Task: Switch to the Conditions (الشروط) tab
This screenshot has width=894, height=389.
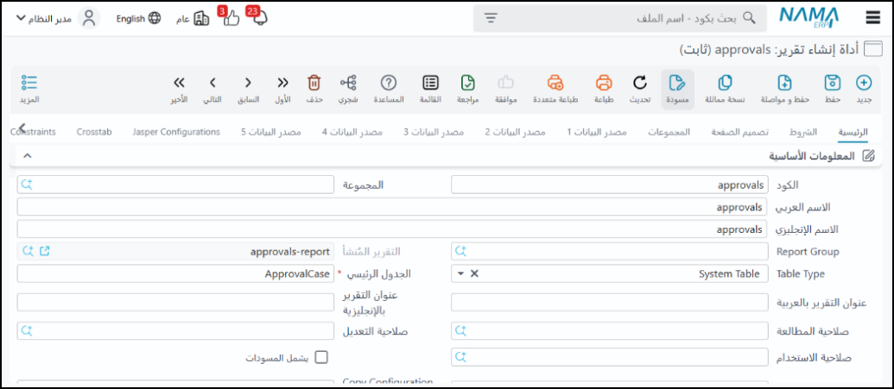Action: click(802, 132)
